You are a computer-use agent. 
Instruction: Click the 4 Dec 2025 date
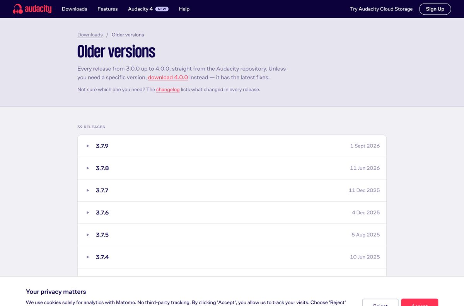(x=366, y=212)
